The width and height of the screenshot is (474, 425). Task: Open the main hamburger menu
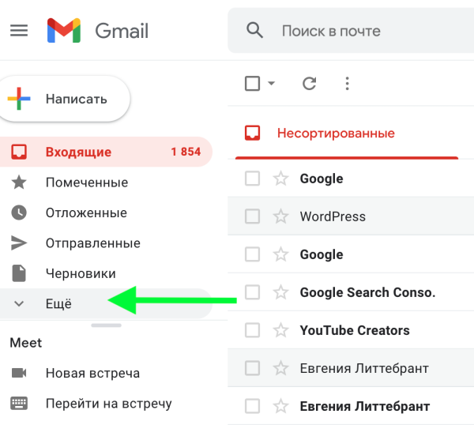[x=18, y=31]
